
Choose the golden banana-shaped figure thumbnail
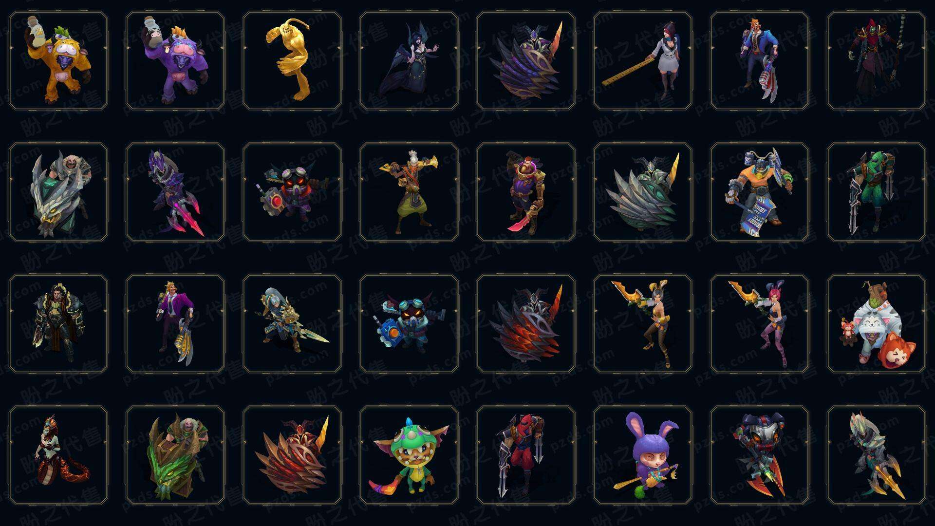[292, 60]
